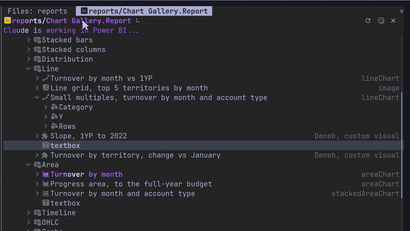Click the small X at the tab bar's end
The image size is (410, 231).
pyautogui.click(x=401, y=11)
